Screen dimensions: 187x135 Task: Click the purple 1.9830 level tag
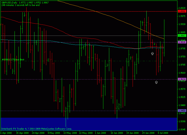[182, 42]
